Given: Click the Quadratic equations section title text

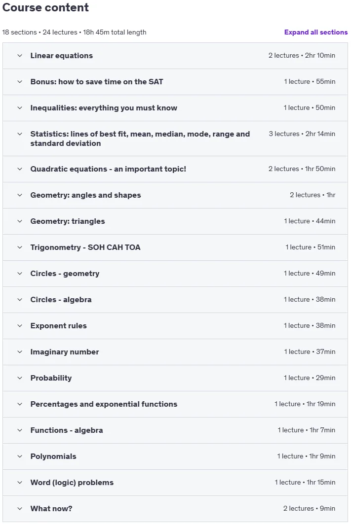Looking at the screenshot, I should pyautogui.click(x=108, y=169).
